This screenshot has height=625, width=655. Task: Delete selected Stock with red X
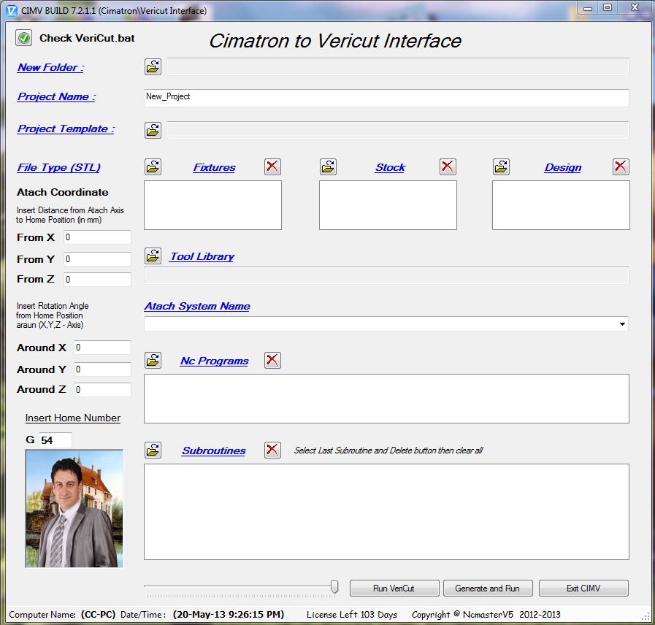point(448,166)
